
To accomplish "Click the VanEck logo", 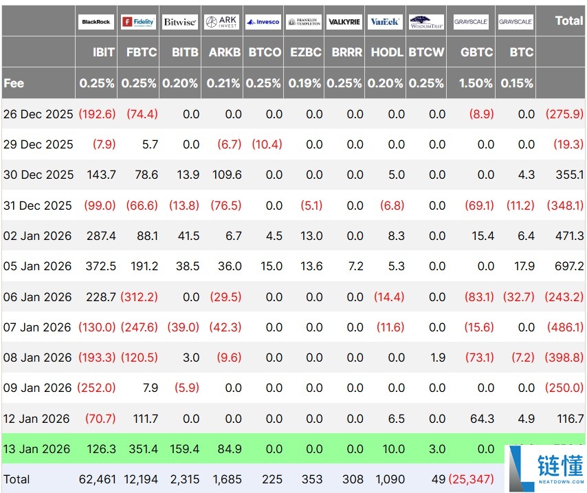I will (385, 22).
